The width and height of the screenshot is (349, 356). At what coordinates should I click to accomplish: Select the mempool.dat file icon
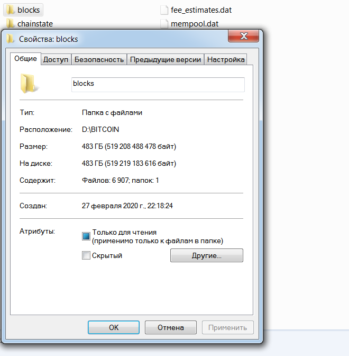click(164, 24)
